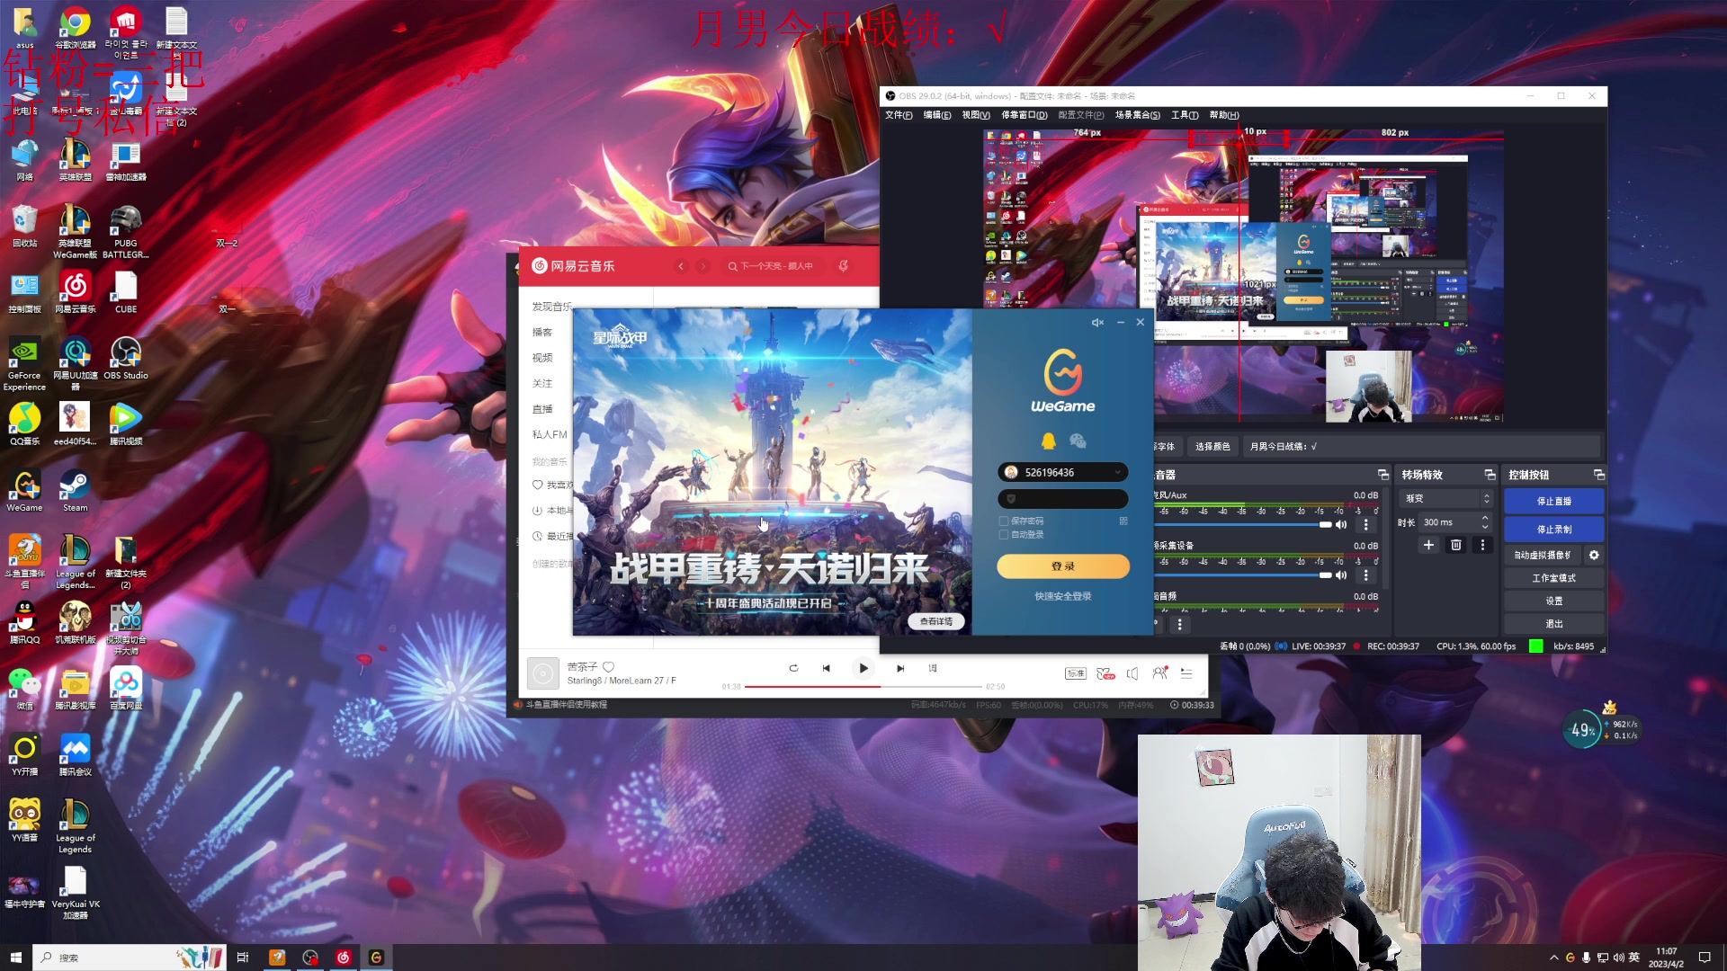Skip to previous track in NetEase Music
Image resolution: width=1727 pixels, height=971 pixels.
(827, 668)
